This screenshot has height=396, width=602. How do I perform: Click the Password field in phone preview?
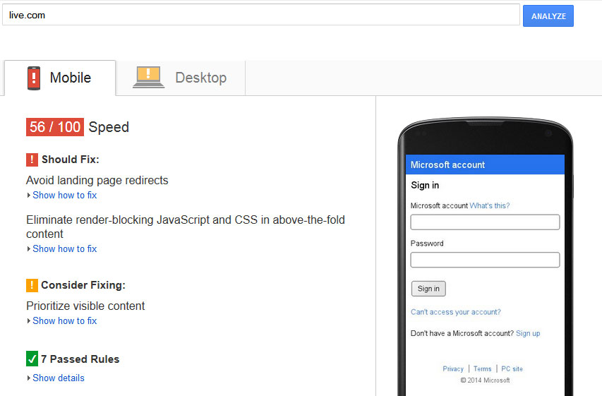coord(485,260)
